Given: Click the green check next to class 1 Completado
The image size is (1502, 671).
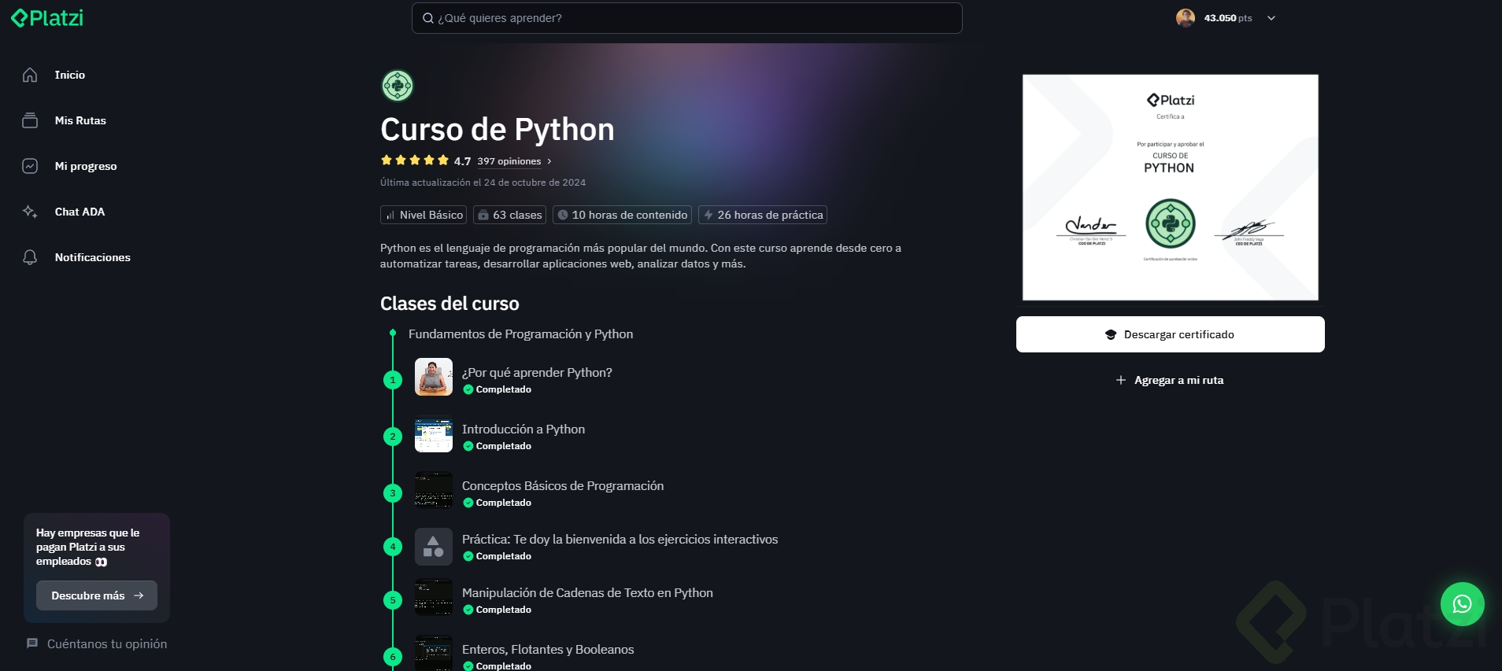Looking at the screenshot, I should tap(468, 389).
